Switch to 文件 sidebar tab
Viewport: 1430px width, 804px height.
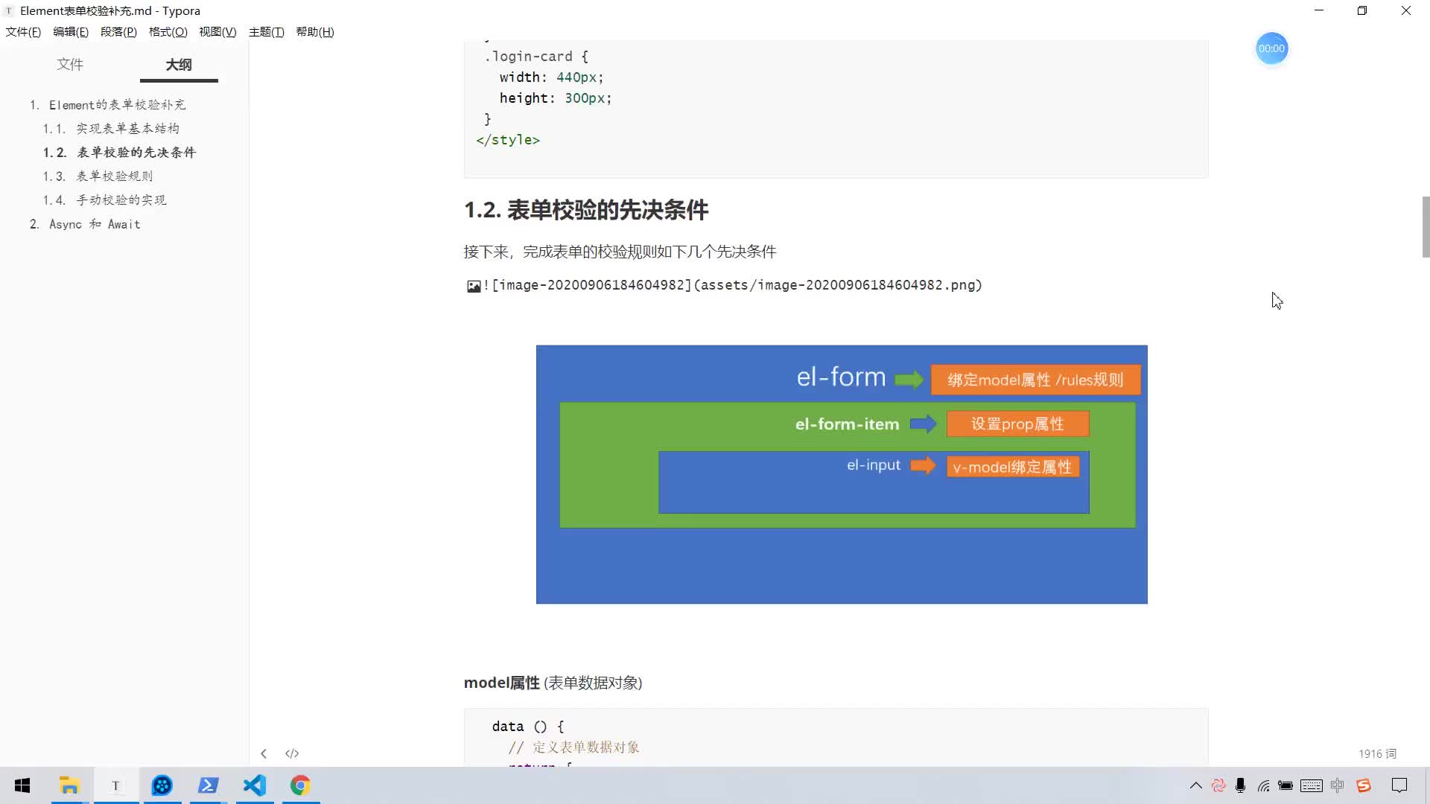pos(70,64)
